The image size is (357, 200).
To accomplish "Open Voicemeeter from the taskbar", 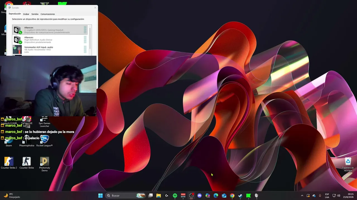I will coord(183,196).
